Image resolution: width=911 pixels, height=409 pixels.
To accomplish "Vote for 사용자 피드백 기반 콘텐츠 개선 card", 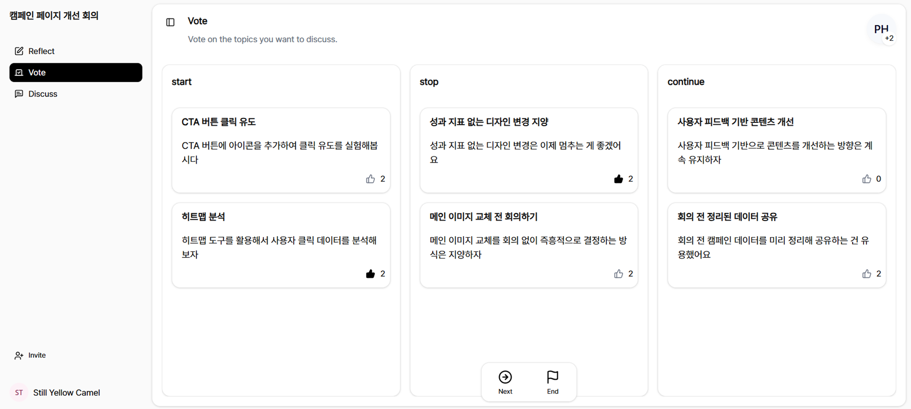I will 866,179.
